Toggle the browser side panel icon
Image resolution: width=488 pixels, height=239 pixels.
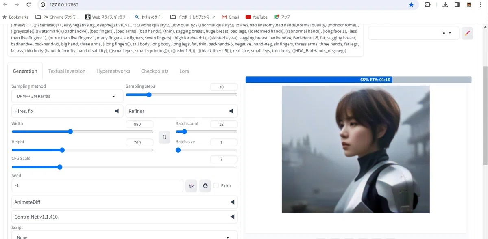click(x=457, y=5)
